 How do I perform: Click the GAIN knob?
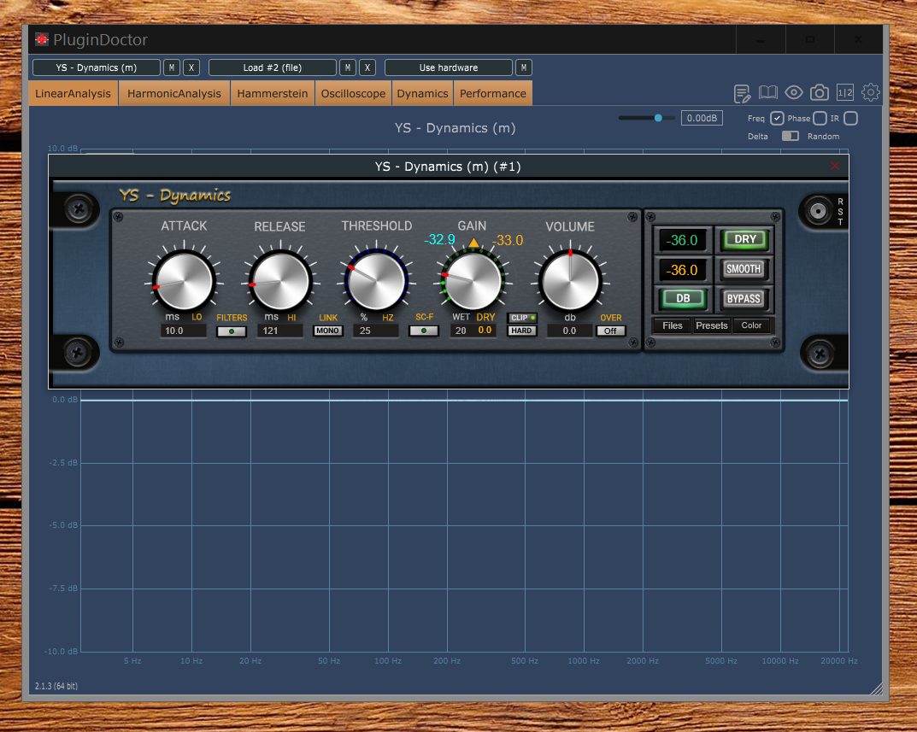(x=472, y=281)
